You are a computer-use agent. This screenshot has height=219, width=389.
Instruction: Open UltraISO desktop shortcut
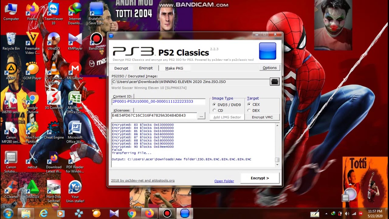[54, 41]
